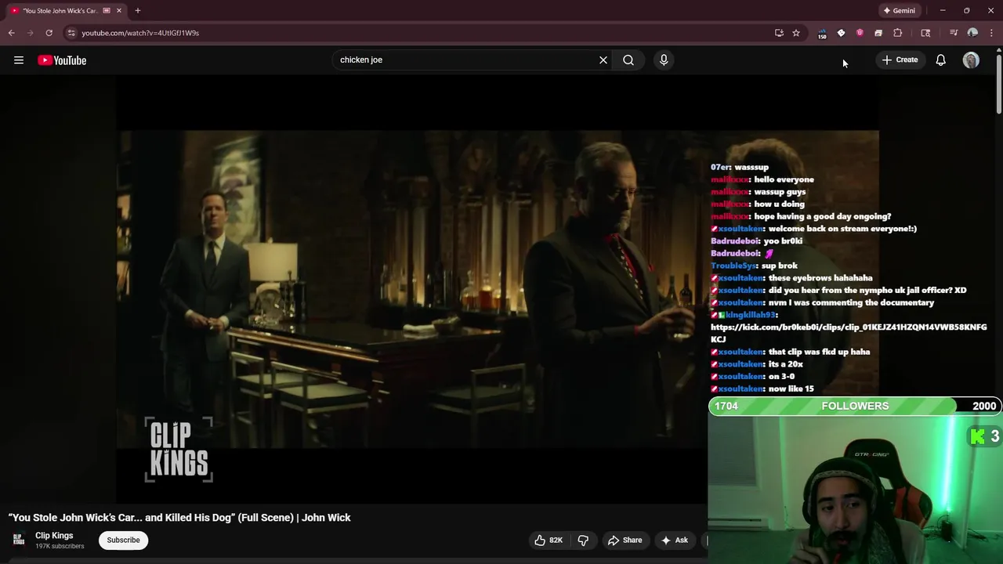Open the Chrome profile avatar

tap(972, 33)
